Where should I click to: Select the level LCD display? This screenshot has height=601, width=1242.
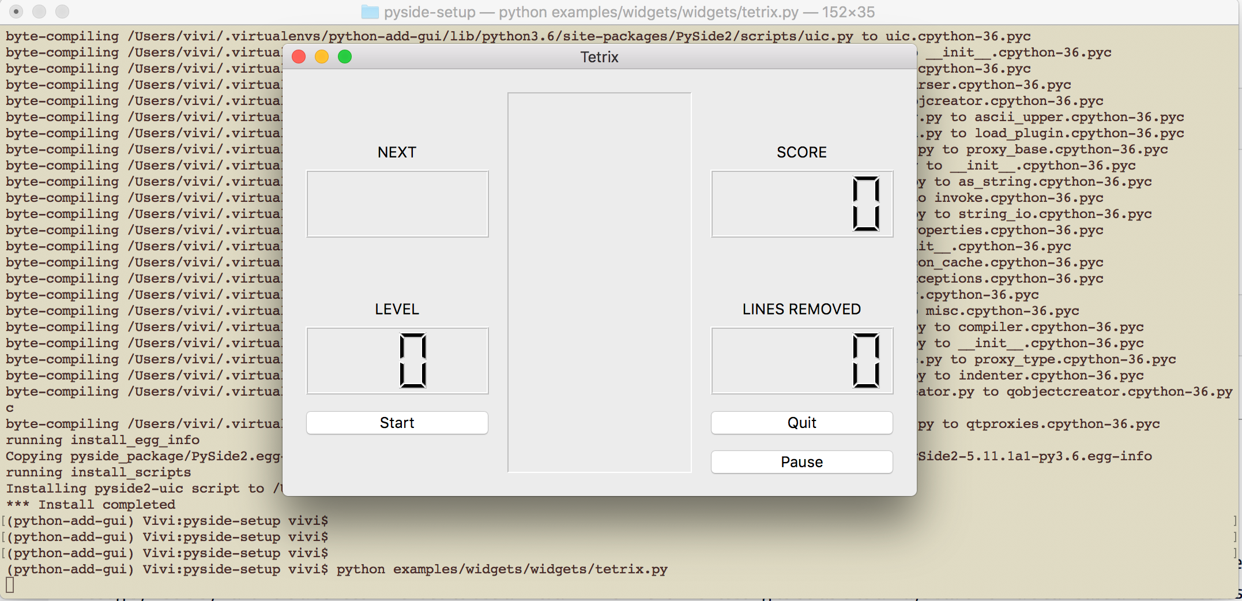[x=397, y=360]
